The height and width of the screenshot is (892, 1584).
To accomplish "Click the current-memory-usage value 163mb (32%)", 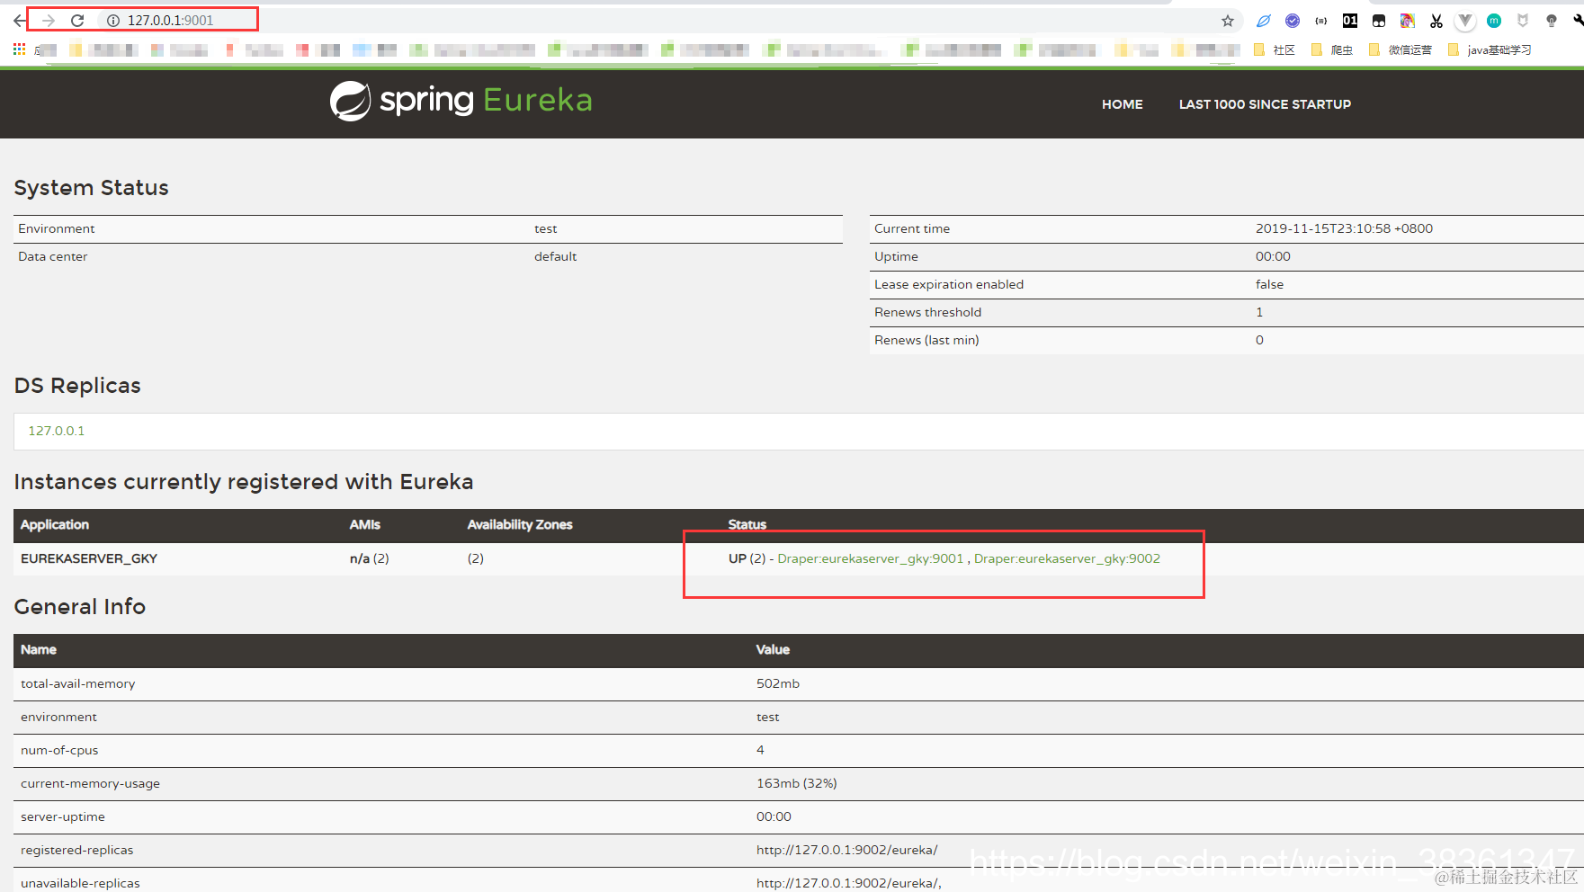I will point(796,783).
